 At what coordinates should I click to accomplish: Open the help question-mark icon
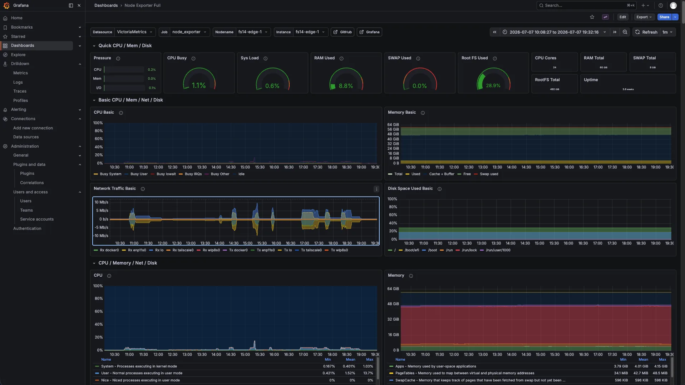tap(661, 5)
